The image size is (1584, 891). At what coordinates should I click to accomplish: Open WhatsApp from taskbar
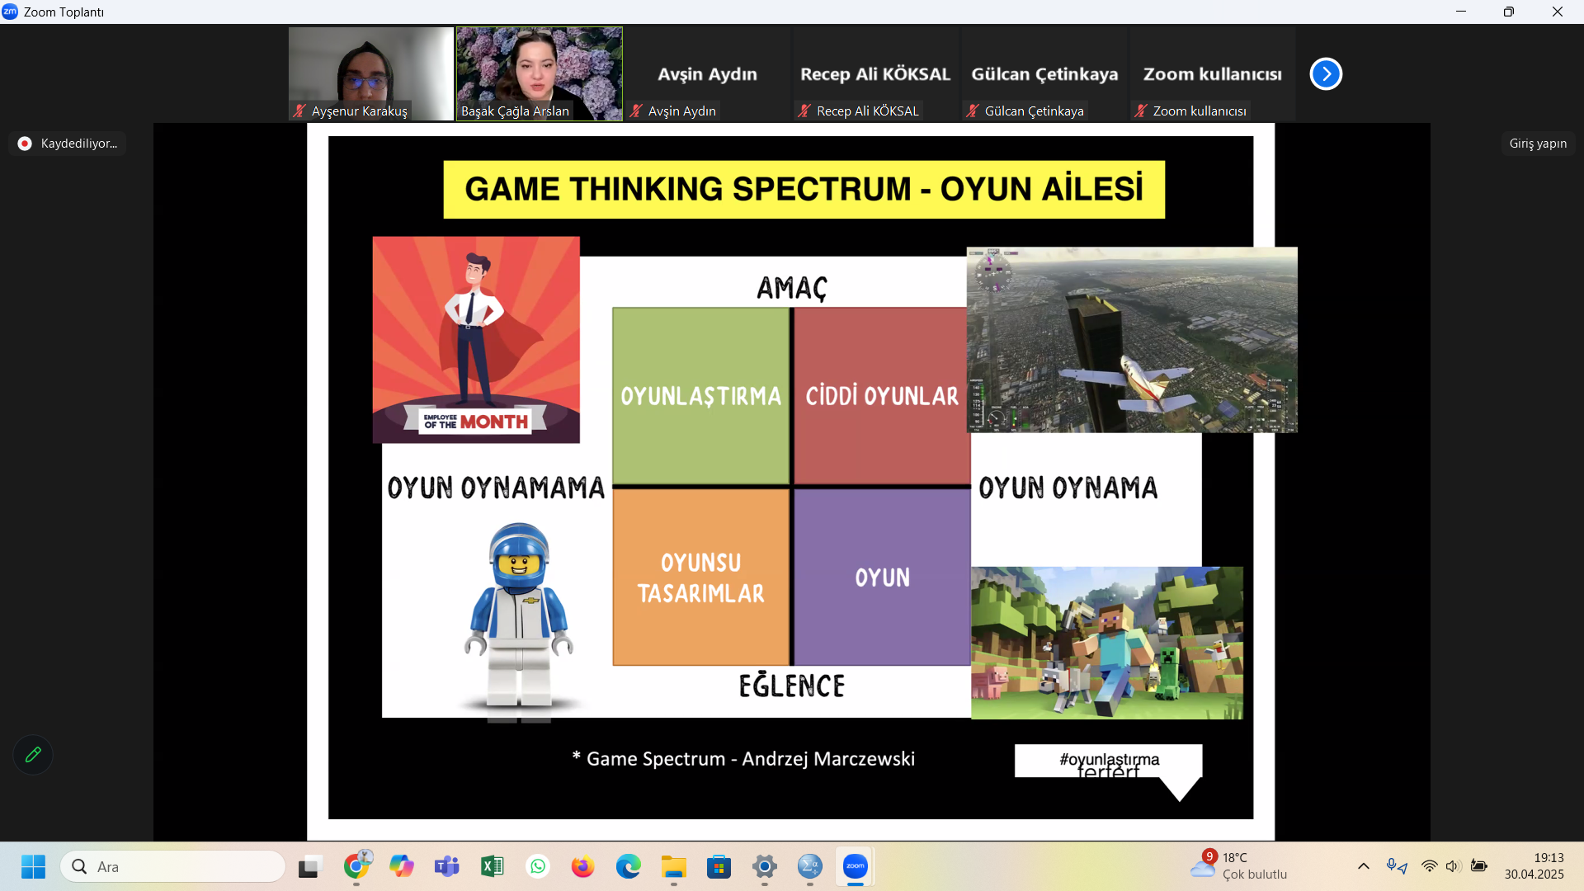pos(538,866)
